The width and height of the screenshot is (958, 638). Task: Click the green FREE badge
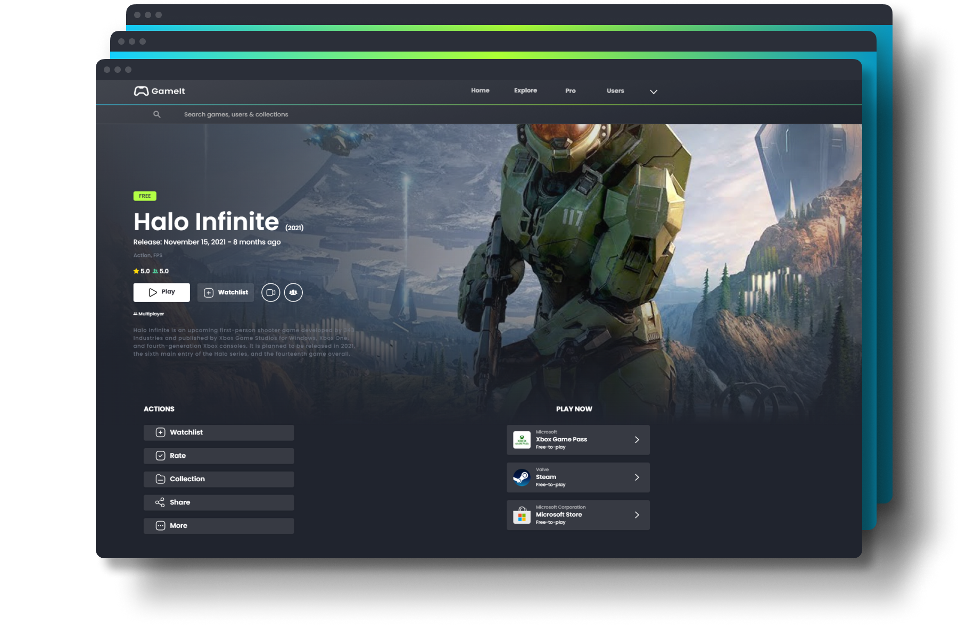(x=145, y=196)
